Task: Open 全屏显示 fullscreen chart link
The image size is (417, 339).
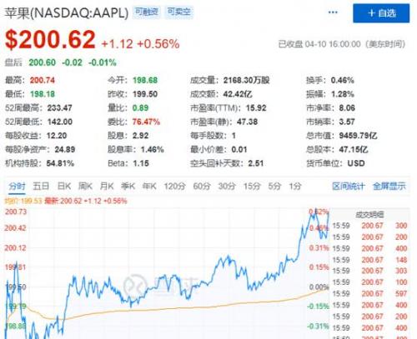Action: 389,186
